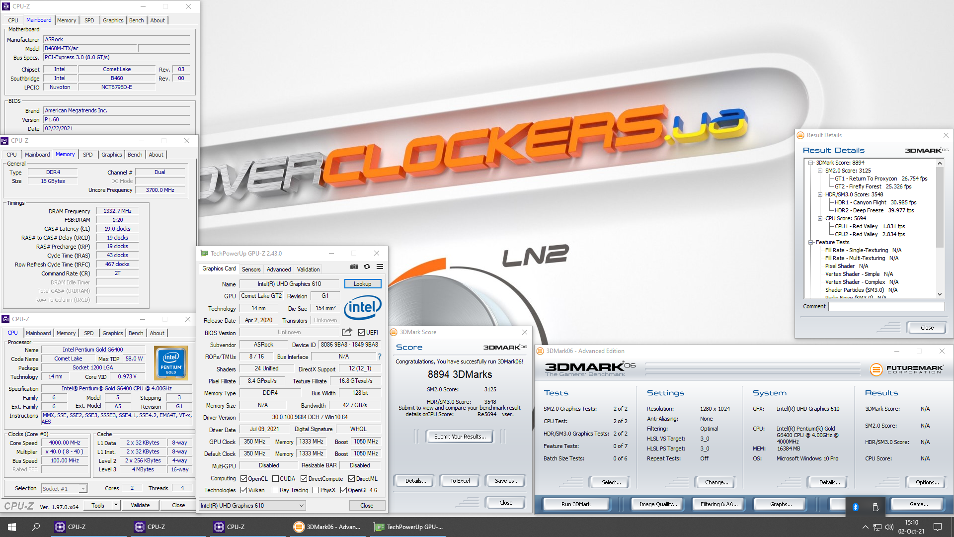
Task: Open the GPU-Z hamburger menu
Action: click(x=380, y=267)
